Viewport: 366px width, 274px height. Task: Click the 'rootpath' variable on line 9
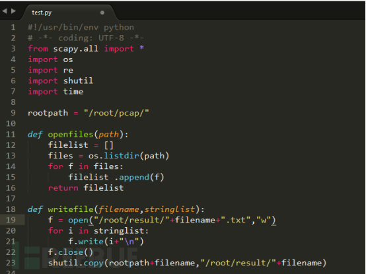[48, 113]
